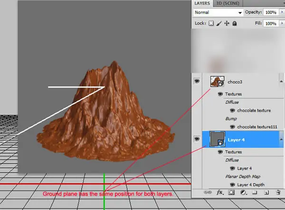Hide the chocolate texture111 bump map

pos(232,127)
